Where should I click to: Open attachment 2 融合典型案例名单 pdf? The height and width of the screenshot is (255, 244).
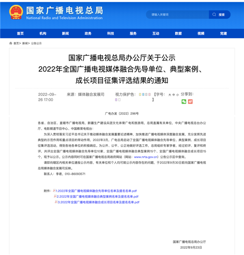(98, 196)
